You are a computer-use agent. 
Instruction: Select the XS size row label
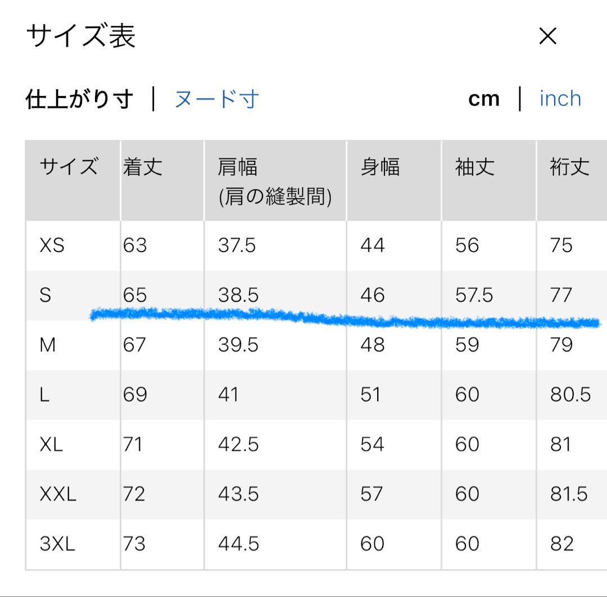52,245
